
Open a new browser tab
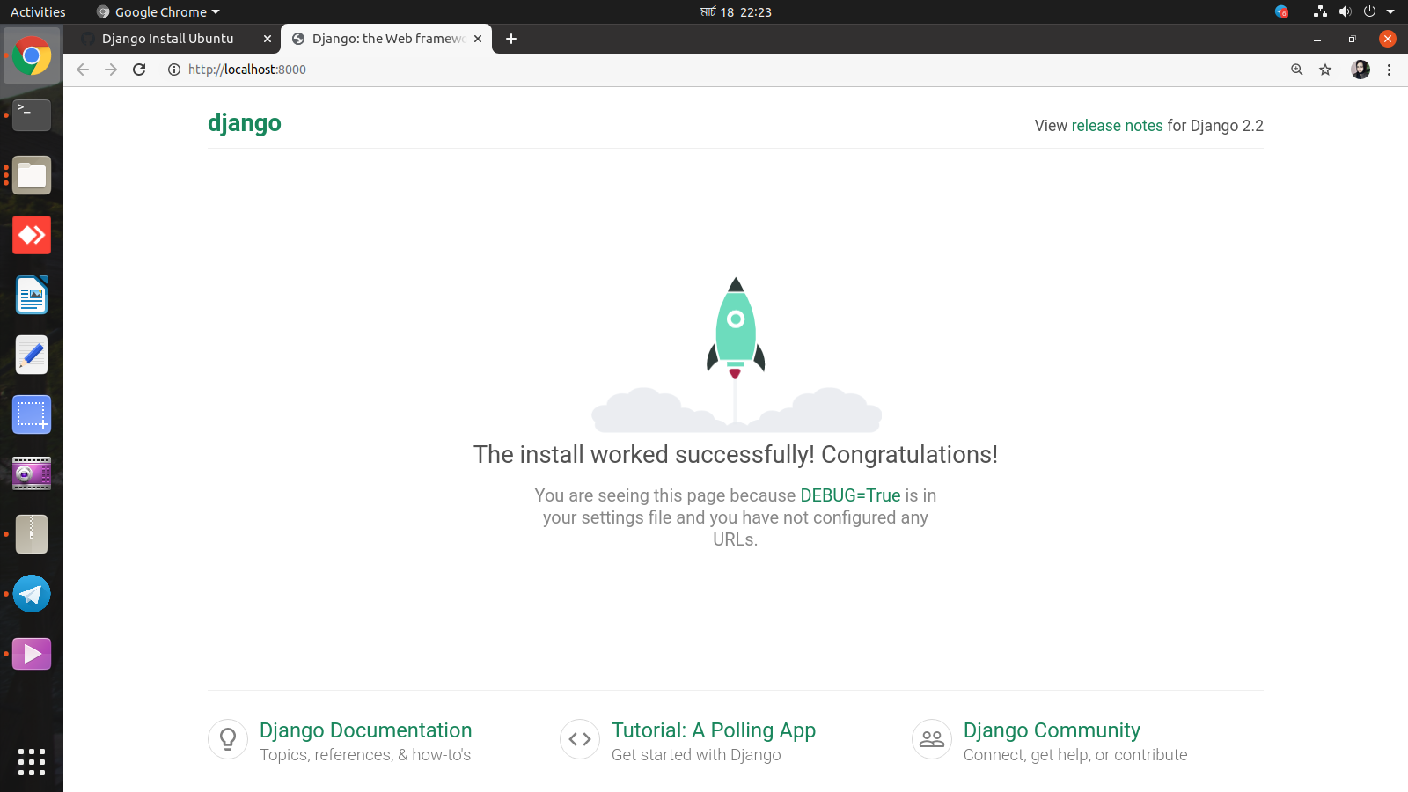(x=511, y=39)
